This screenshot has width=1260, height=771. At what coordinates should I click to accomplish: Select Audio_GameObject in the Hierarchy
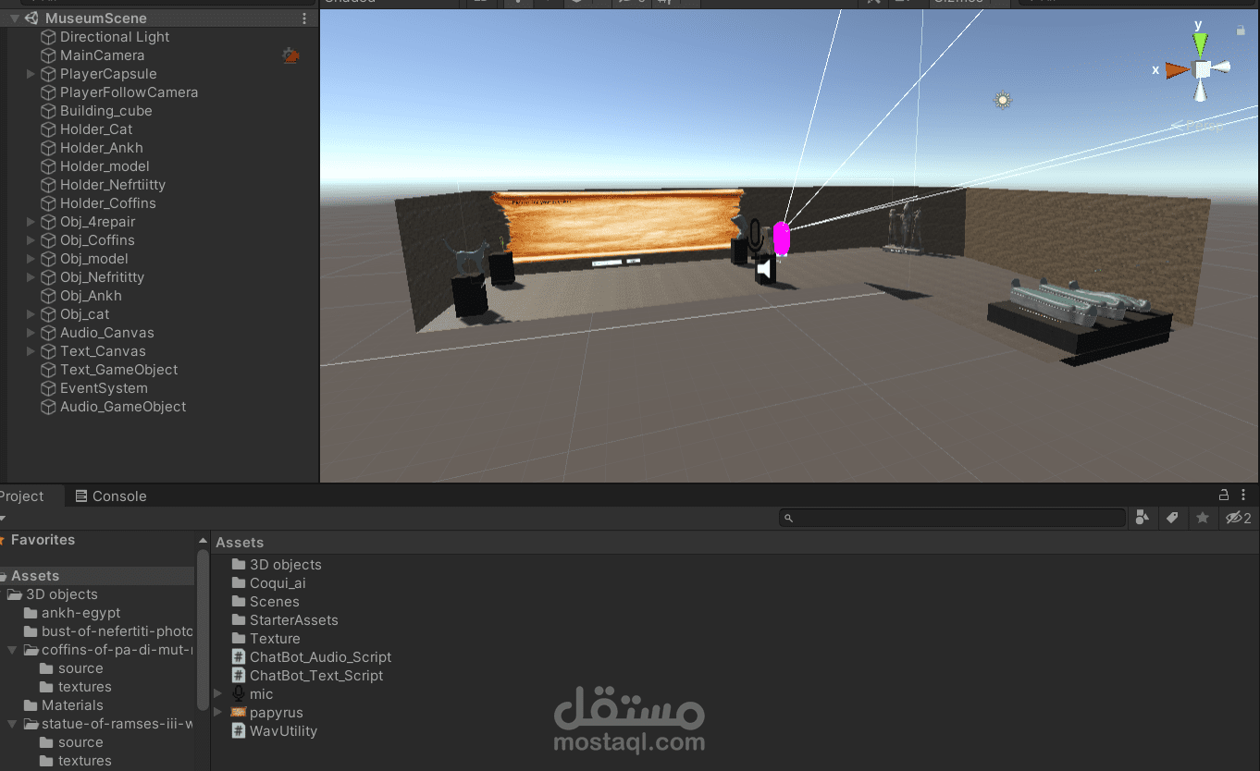coord(123,407)
